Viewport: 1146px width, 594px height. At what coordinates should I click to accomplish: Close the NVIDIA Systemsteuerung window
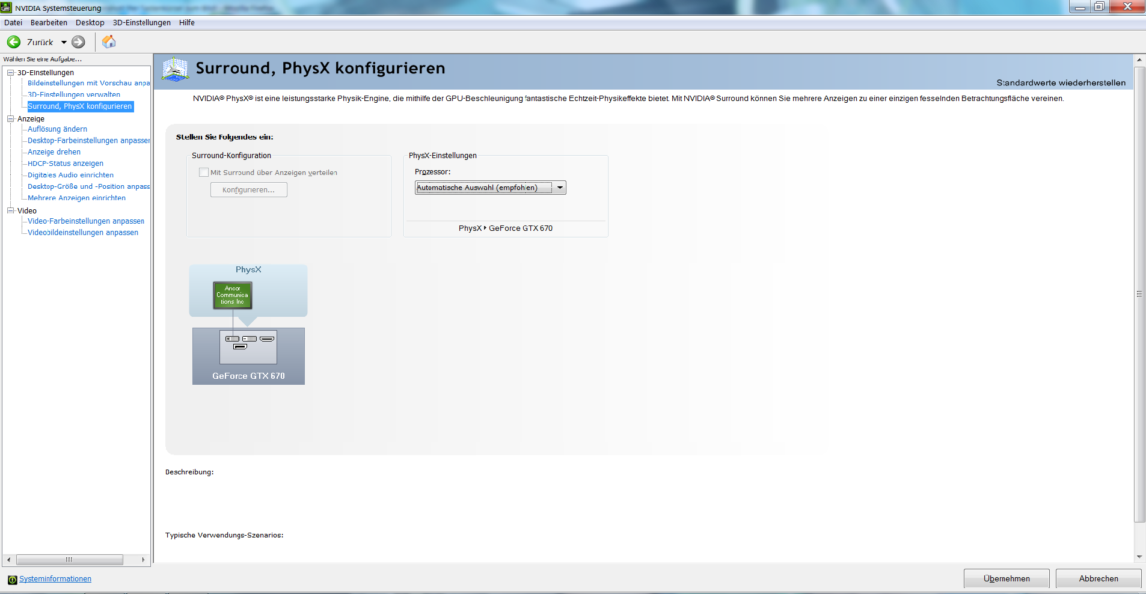(1127, 7)
